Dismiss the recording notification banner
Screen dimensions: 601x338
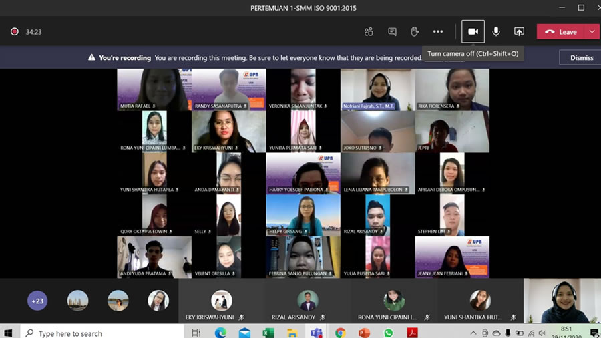[x=581, y=57]
